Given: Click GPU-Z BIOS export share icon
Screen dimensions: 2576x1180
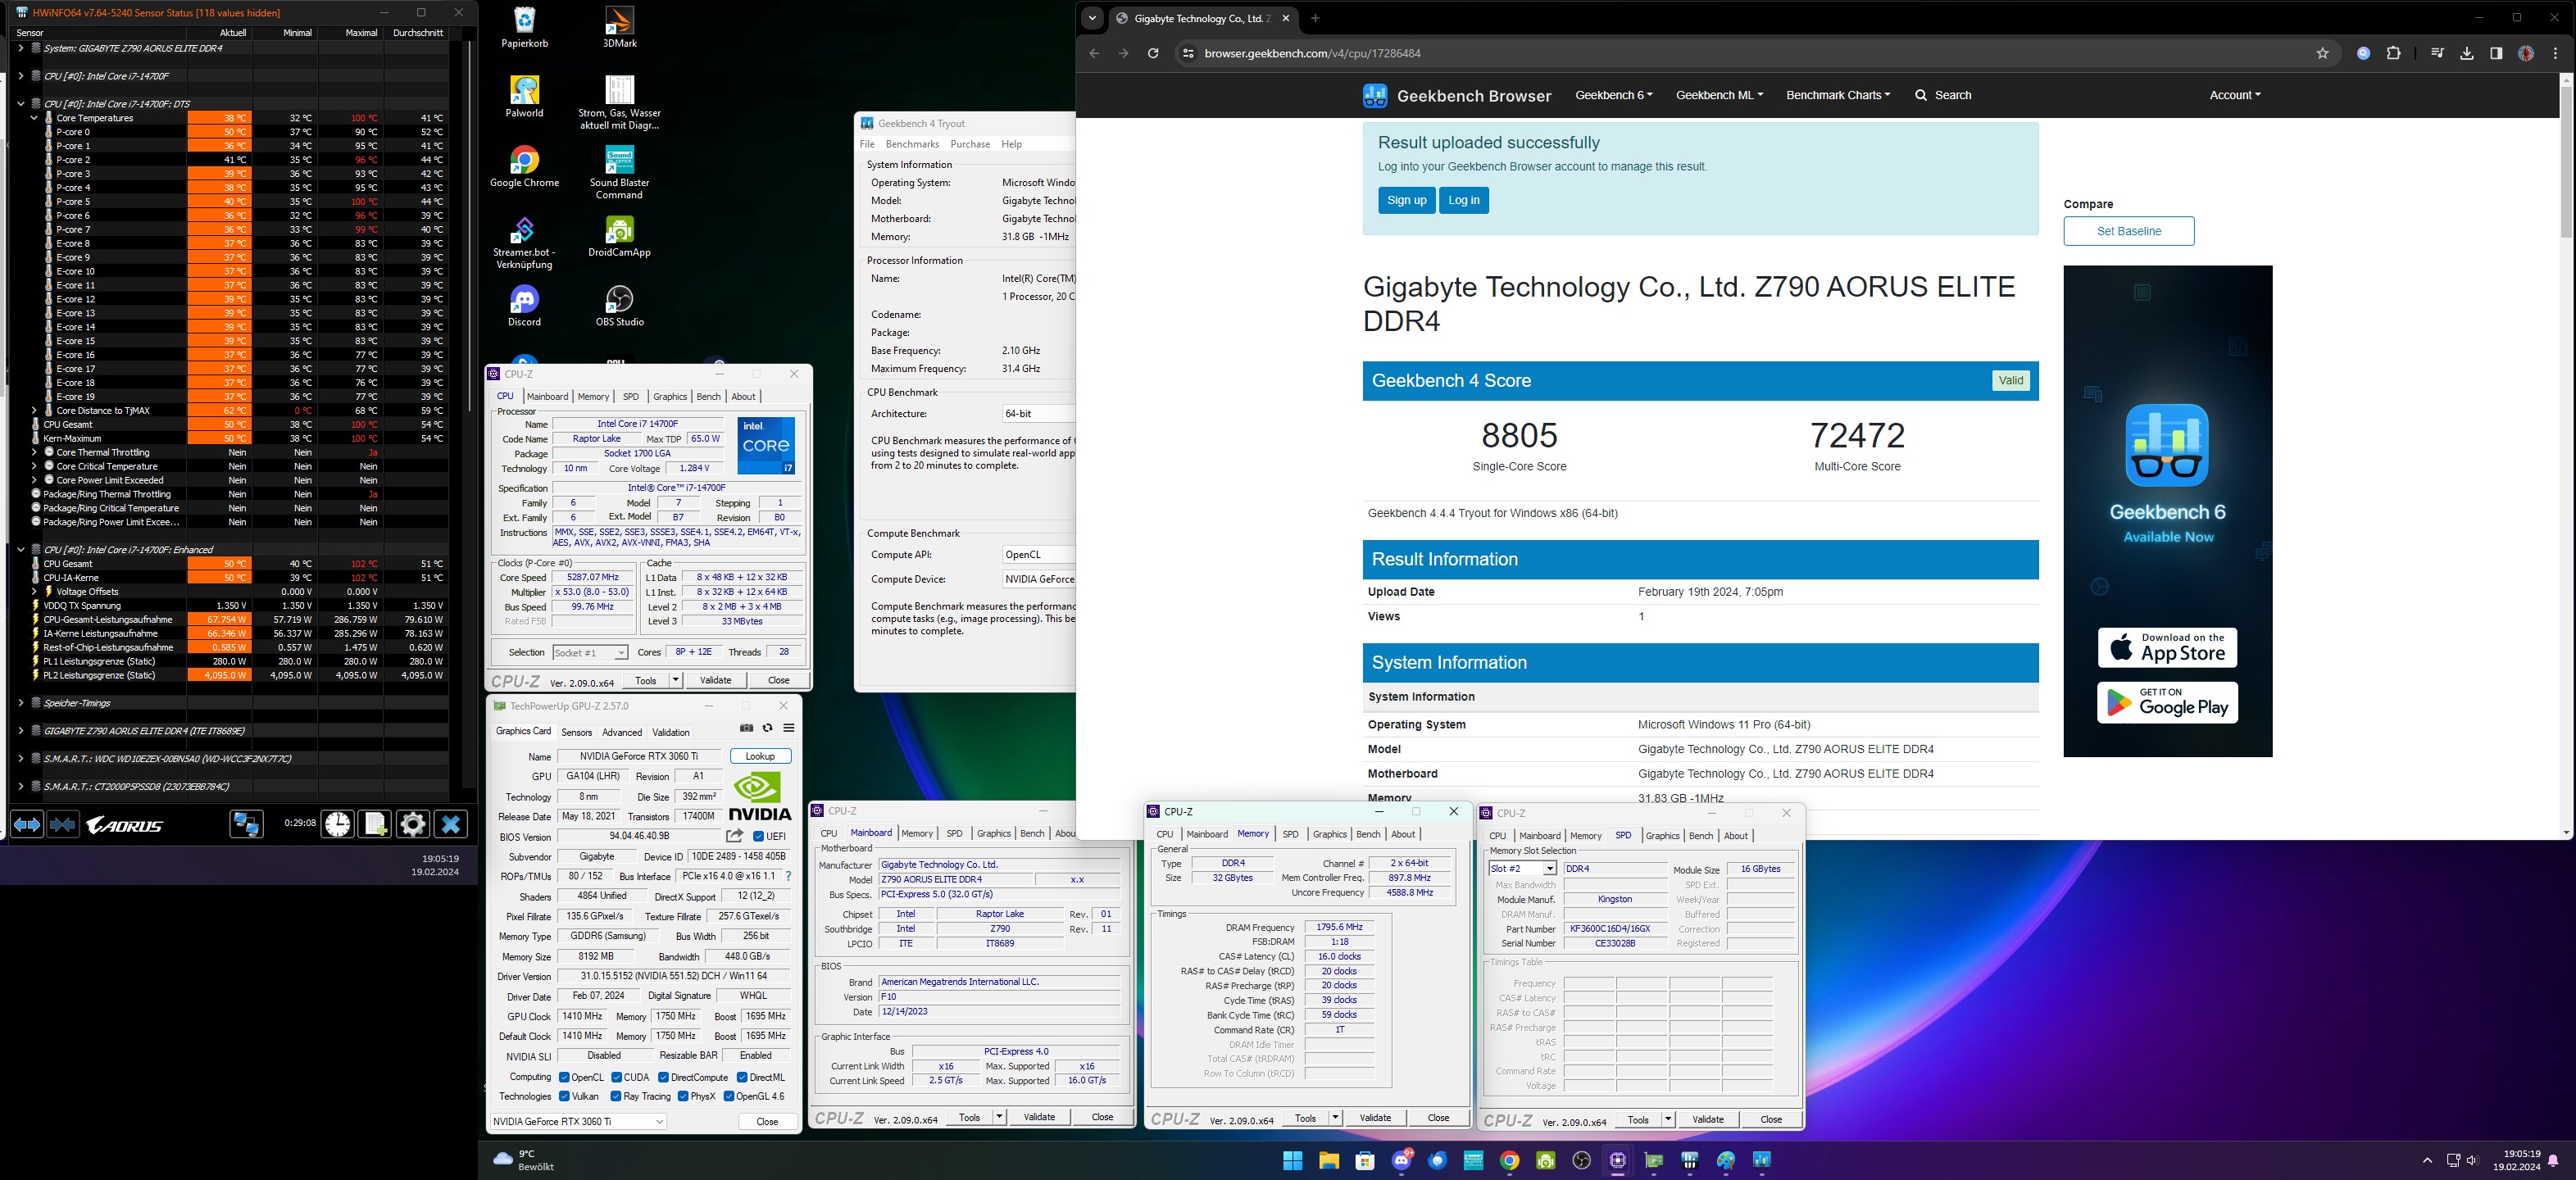Looking at the screenshot, I should click(x=735, y=836).
